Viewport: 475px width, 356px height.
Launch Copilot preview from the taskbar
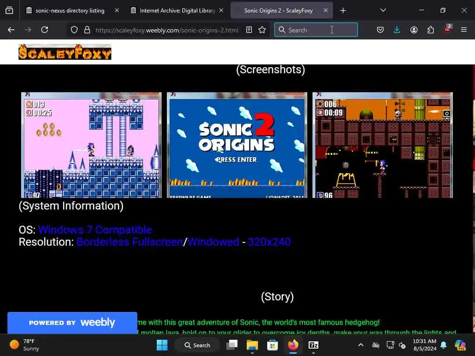460,345
